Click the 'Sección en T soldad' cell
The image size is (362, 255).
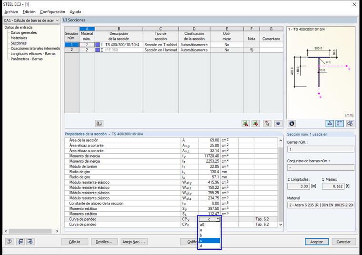click(x=161, y=45)
